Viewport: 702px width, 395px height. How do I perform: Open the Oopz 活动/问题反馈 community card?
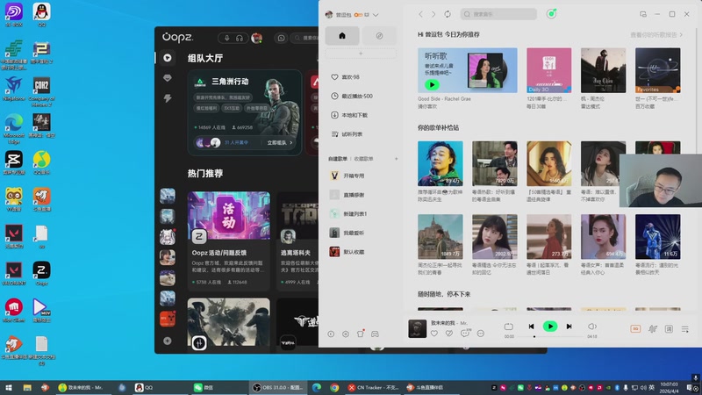229,241
